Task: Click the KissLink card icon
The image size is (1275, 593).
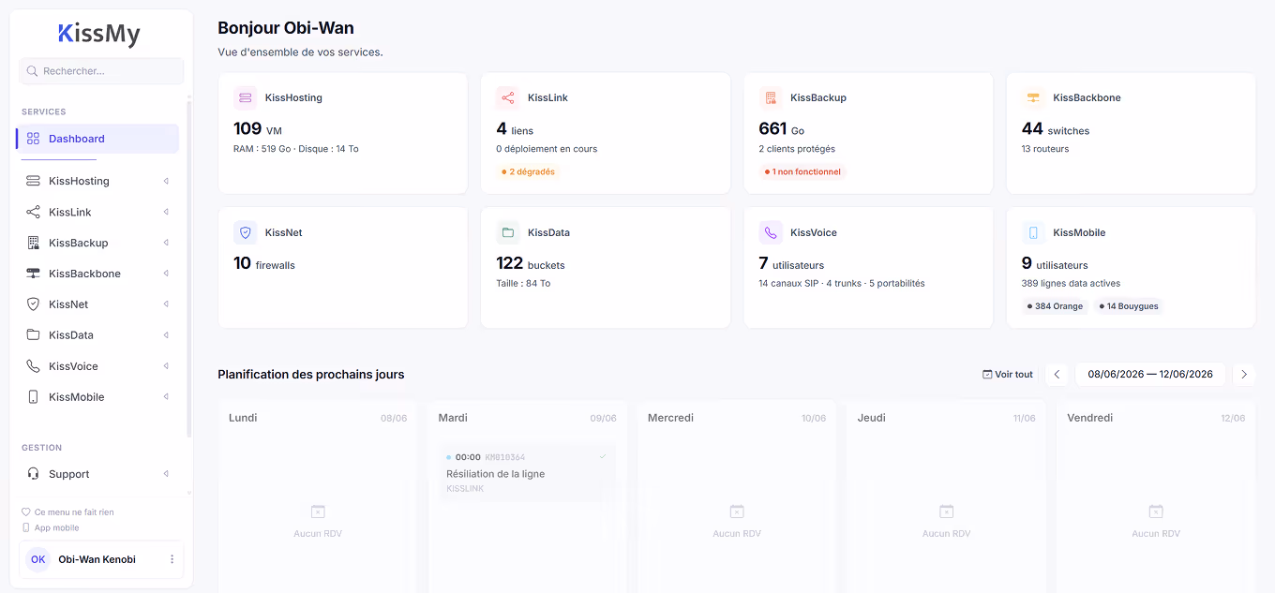Action: click(x=507, y=97)
